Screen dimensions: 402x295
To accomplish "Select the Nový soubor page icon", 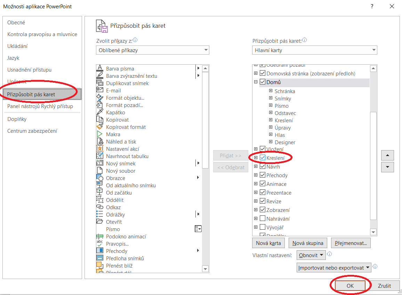I will click(x=99, y=171).
